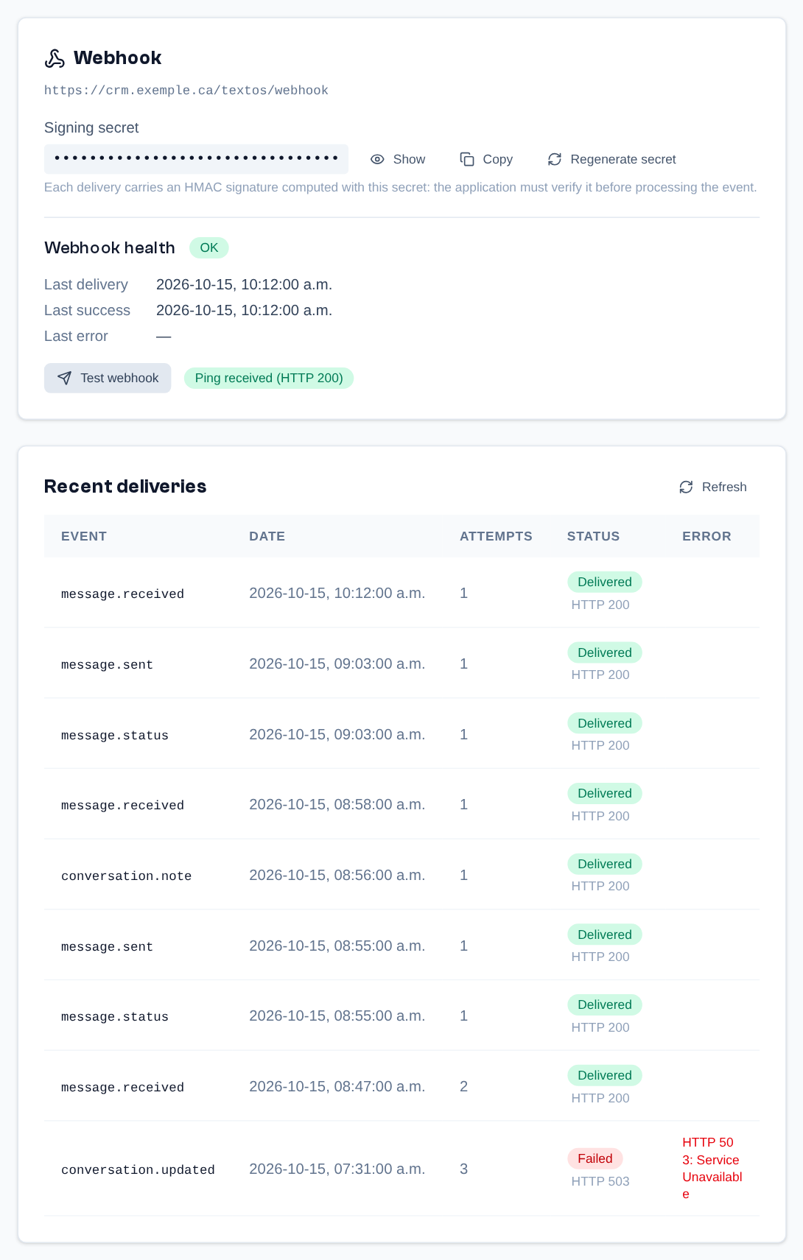Click the Webhook logo icon

point(55,58)
